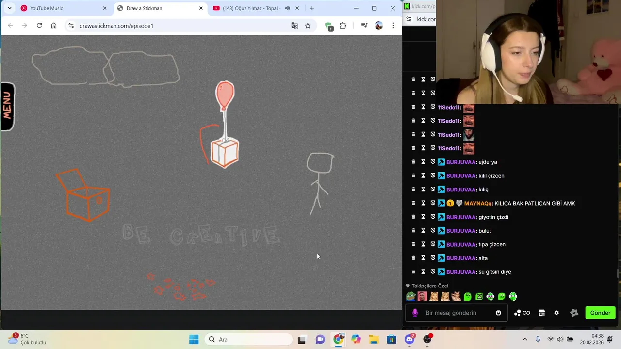Open the weather widget showing 6°C
The image size is (621, 349).
click(27, 339)
